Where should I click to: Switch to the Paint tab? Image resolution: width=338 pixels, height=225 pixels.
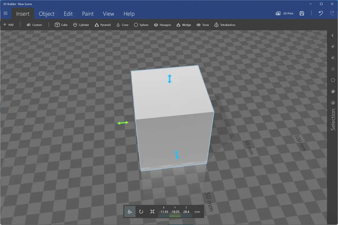[88, 13]
